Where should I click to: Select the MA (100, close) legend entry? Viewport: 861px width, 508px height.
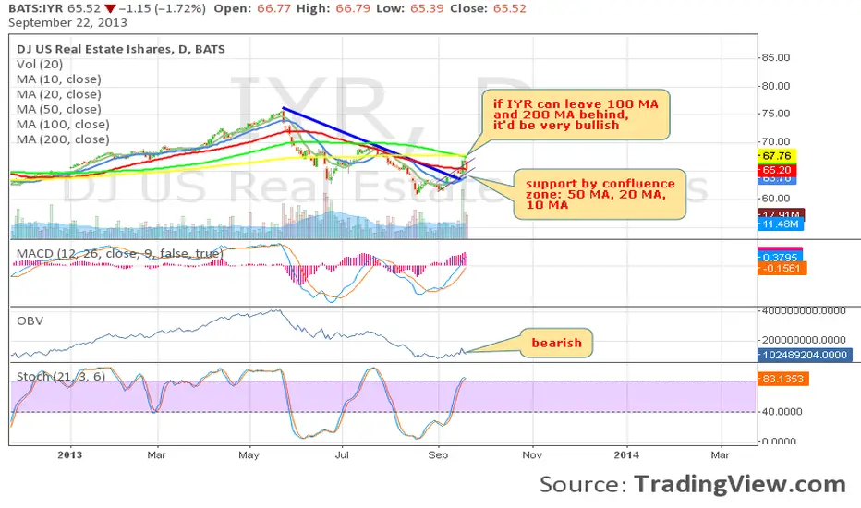pos(63,124)
